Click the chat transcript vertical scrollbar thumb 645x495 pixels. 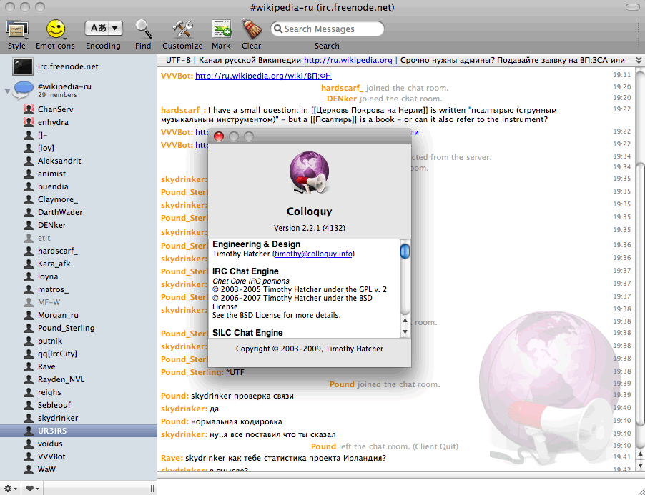click(640, 294)
